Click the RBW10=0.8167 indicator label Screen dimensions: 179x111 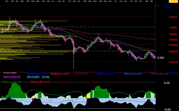click(x=133, y=74)
